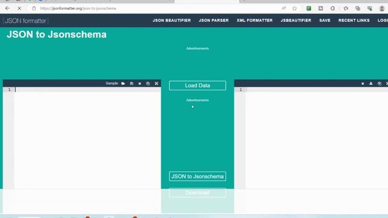Image resolution: width=388 pixels, height=218 pixels.
Task: Copy left editor content to clipboard
Action: point(148,84)
